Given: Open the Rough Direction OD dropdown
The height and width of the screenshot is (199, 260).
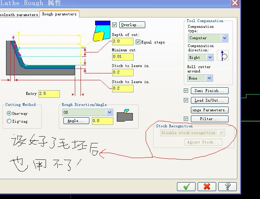Looking at the screenshot, I should tap(88, 112).
